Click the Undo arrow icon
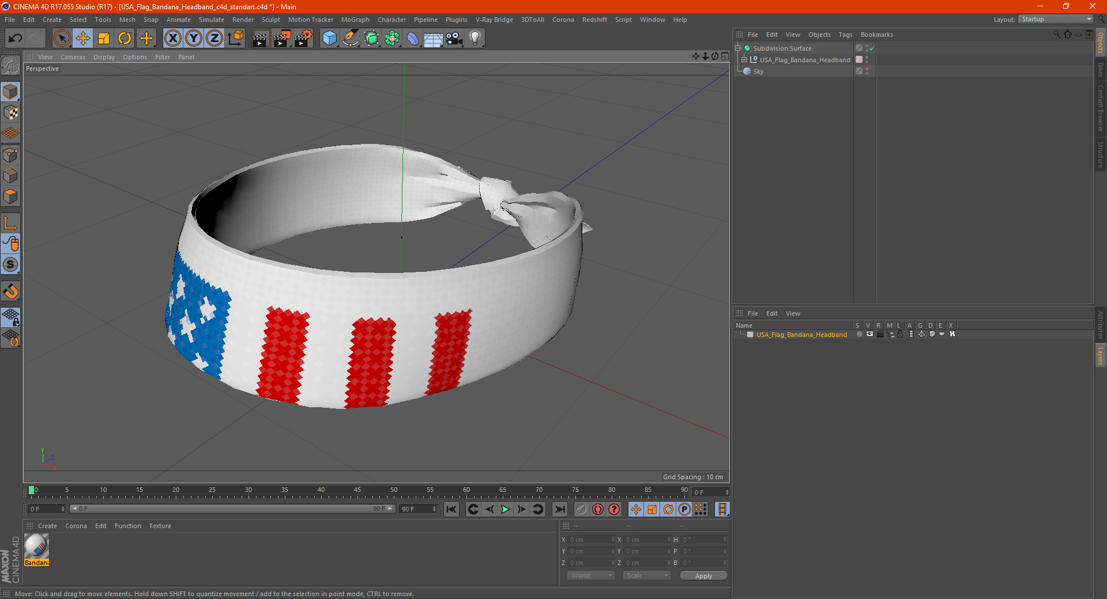Image resolution: width=1107 pixels, height=599 pixels. (15, 39)
